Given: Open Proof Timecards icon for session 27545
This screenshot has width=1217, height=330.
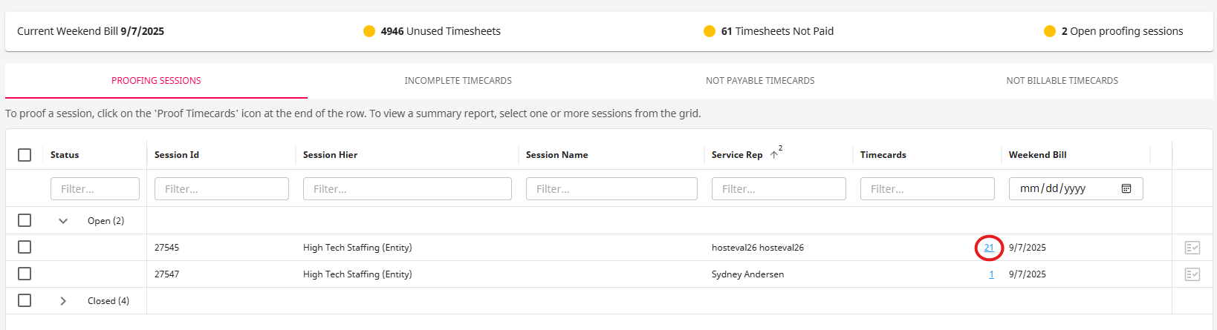Looking at the screenshot, I should 1192,248.
